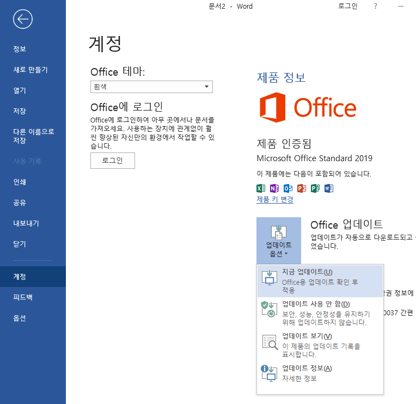Viewport: 416px width, 404px height.
Task: Open 옵션 in the sidebar
Action: (20, 318)
